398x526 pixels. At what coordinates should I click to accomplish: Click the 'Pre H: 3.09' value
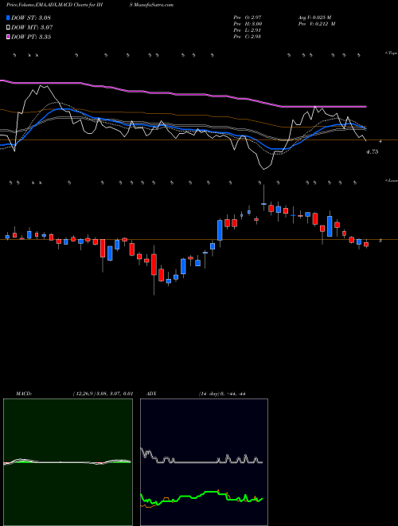pyautogui.click(x=248, y=24)
